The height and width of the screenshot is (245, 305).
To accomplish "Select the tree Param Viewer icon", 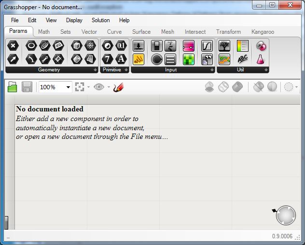I will click(224, 46).
